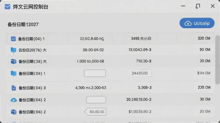Click the vertical scrollbar thumb
220x123 pixels.
coord(218,60)
